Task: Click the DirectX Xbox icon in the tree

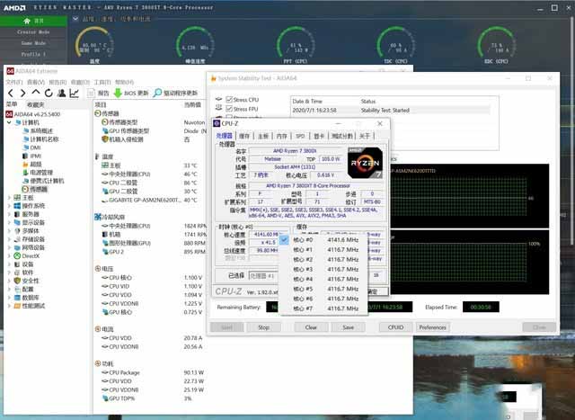Action: coord(17,256)
